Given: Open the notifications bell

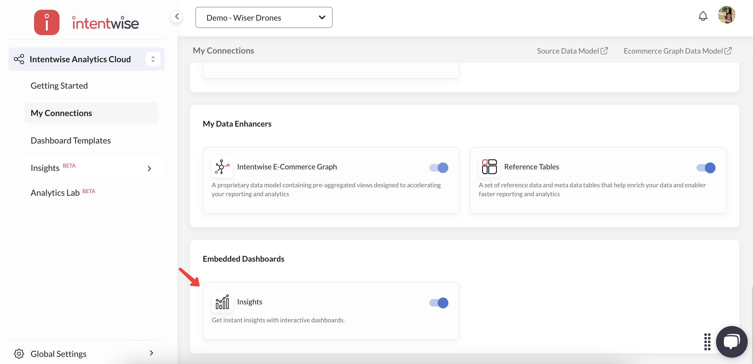Looking at the screenshot, I should 703,16.
